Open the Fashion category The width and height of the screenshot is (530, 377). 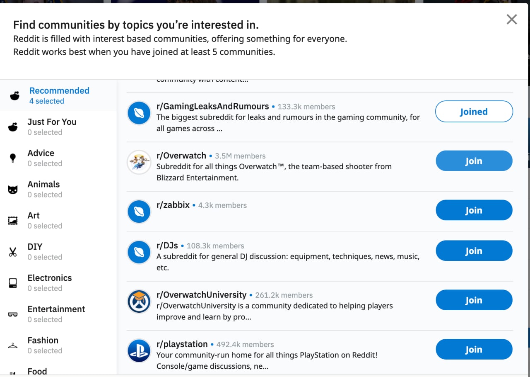pyautogui.click(x=58, y=345)
